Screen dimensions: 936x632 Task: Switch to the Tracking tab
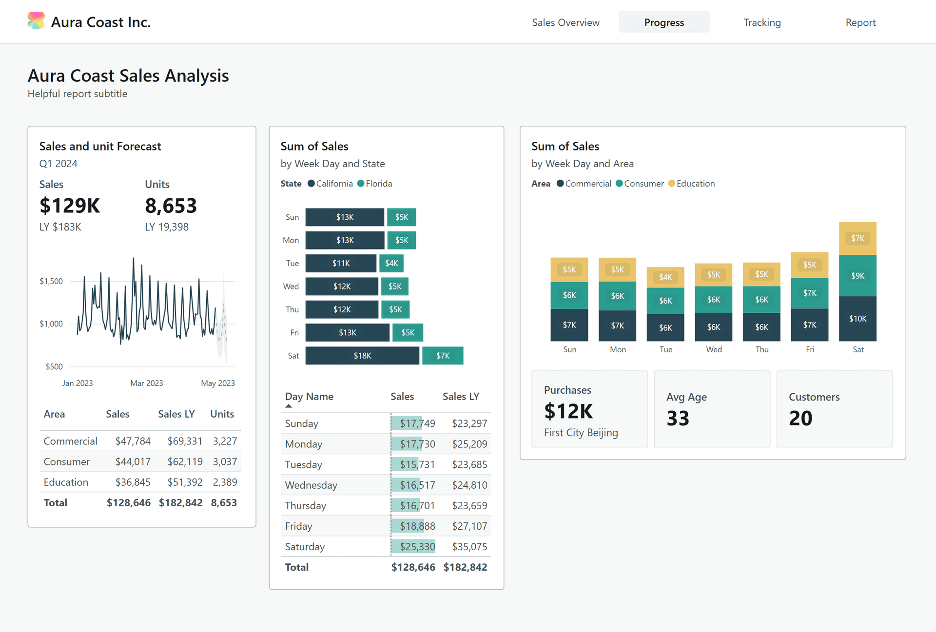pyautogui.click(x=762, y=22)
